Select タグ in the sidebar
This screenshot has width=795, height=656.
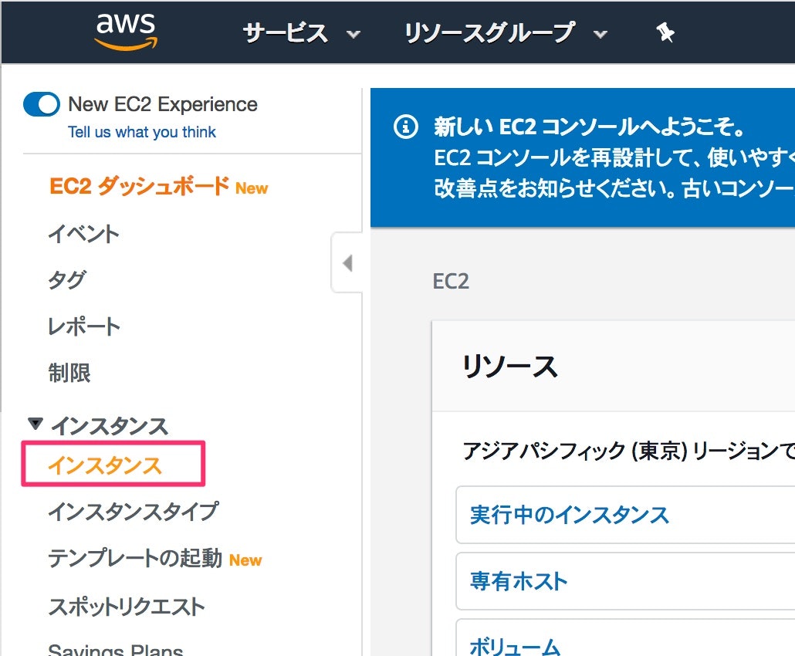67,279
